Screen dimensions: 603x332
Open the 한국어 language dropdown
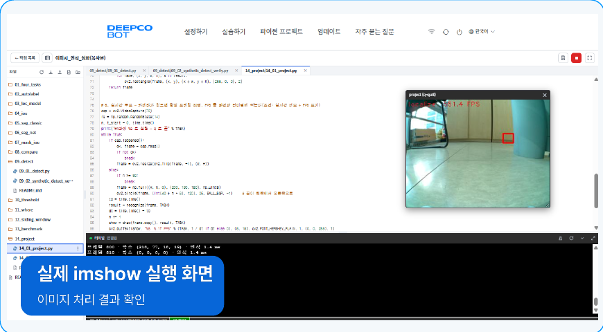(482, 32)
